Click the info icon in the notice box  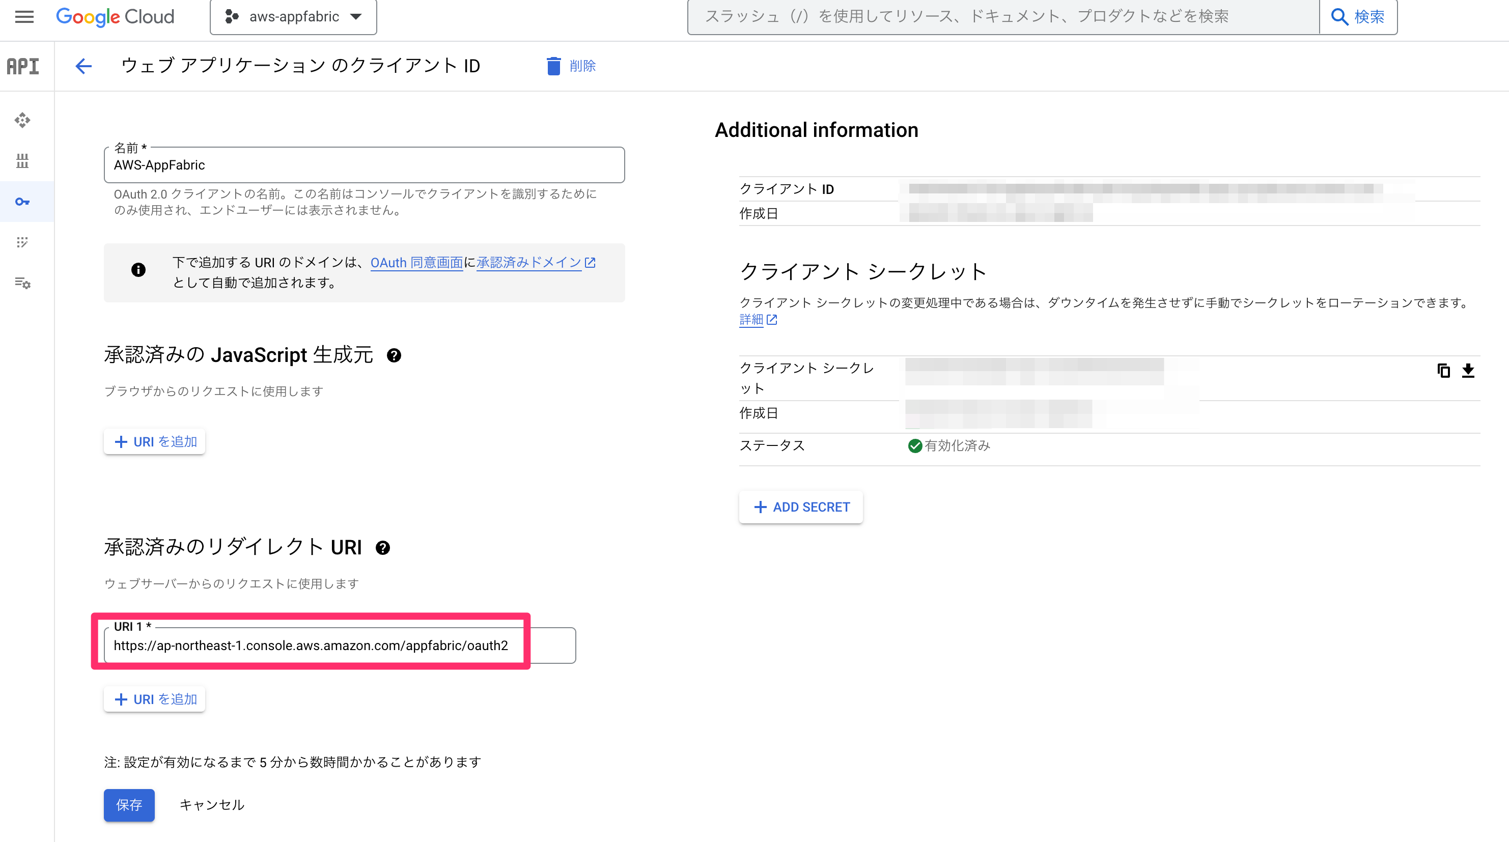(x=138, y=269)
